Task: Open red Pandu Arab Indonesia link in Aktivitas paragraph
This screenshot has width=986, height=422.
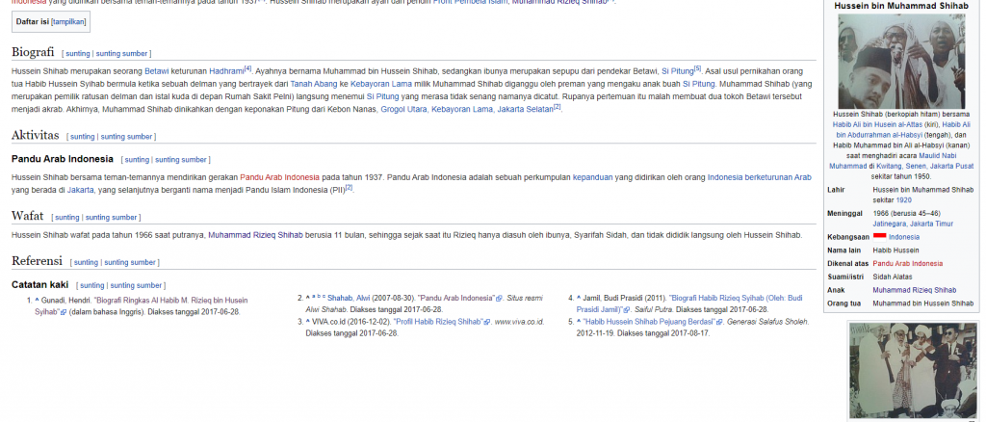Action: [279, 177]
